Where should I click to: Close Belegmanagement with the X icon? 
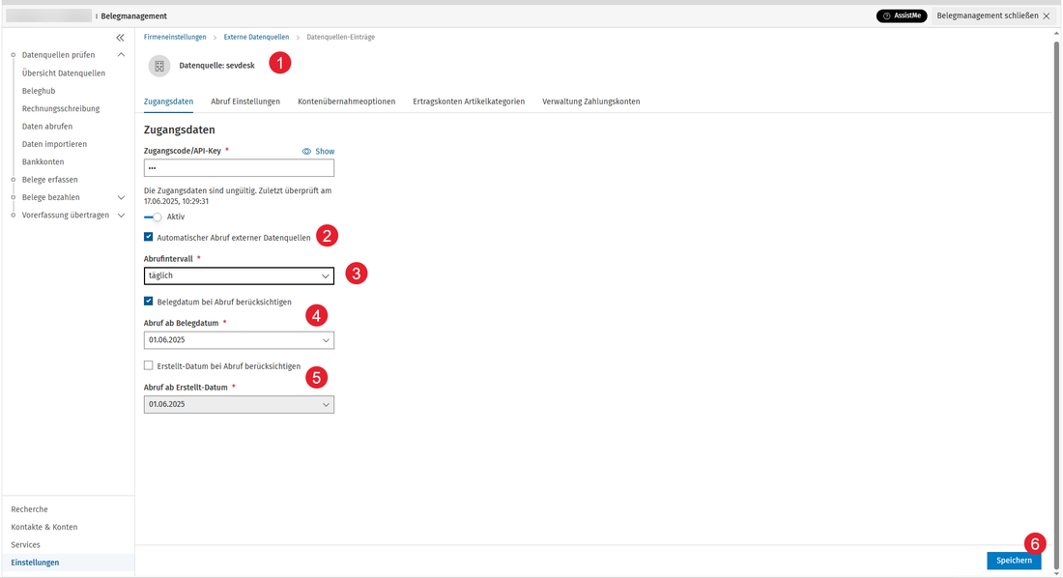[1046, 15]
